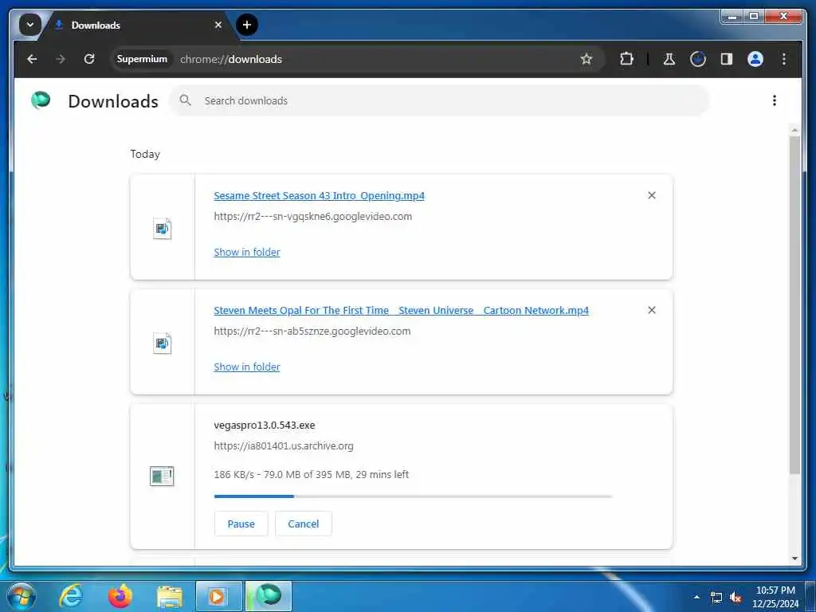Click the Today heading text

tap(145, 154)
